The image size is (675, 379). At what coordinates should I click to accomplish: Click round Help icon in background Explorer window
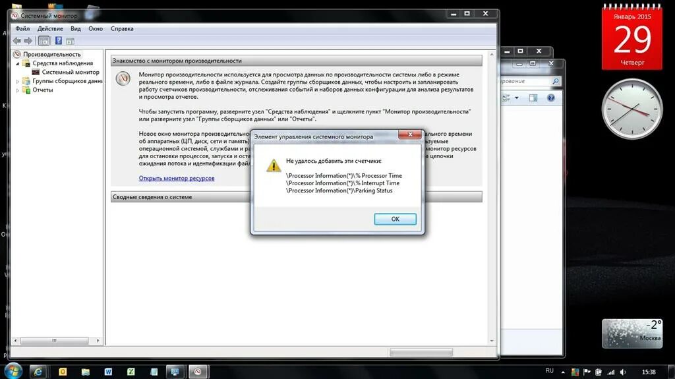coord(550,98)
